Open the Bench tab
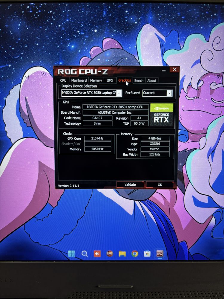Viewport: 224px width, 299px height. coord(139,80)
